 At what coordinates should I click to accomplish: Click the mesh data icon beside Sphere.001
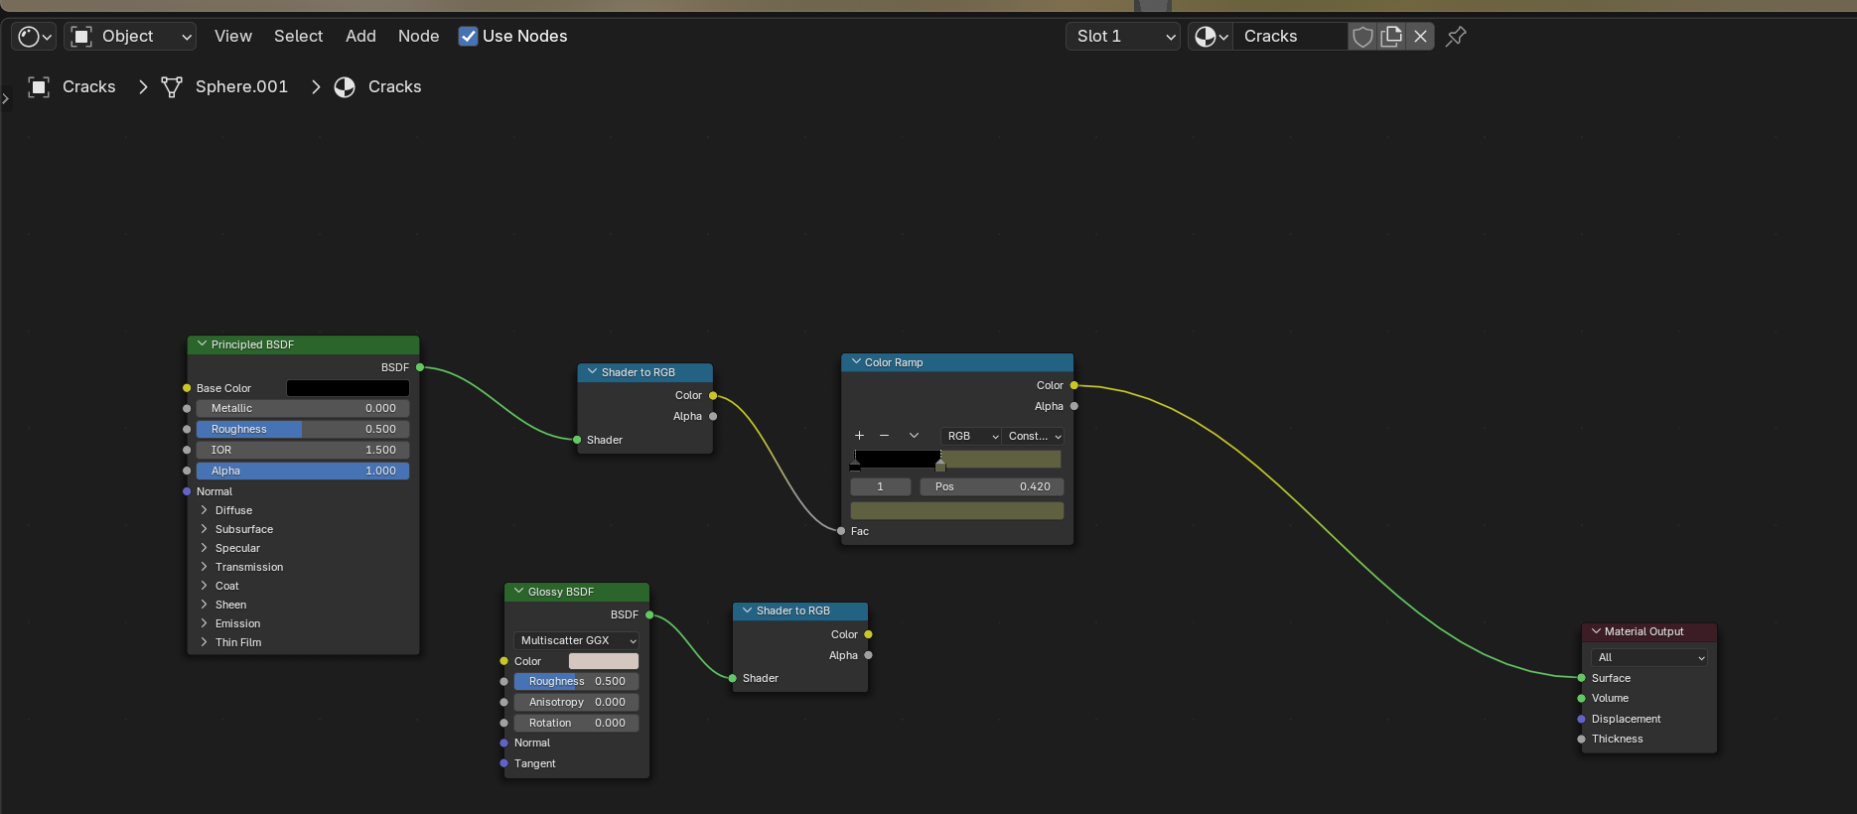pos(172,87)
